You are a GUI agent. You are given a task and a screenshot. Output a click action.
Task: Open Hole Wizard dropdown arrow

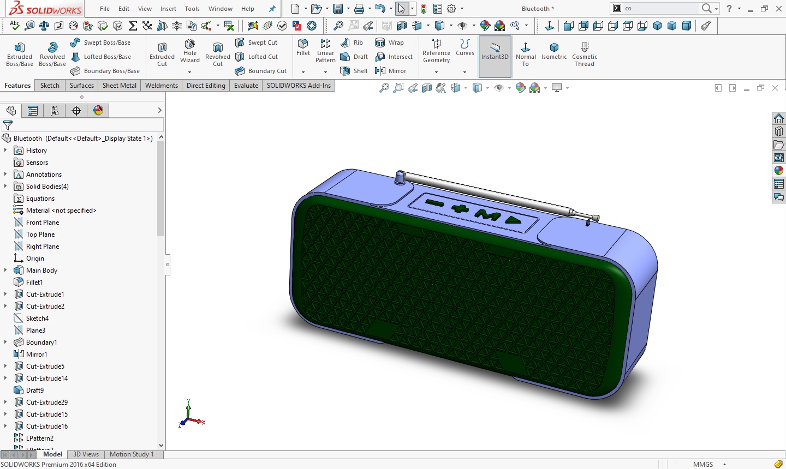190,72
